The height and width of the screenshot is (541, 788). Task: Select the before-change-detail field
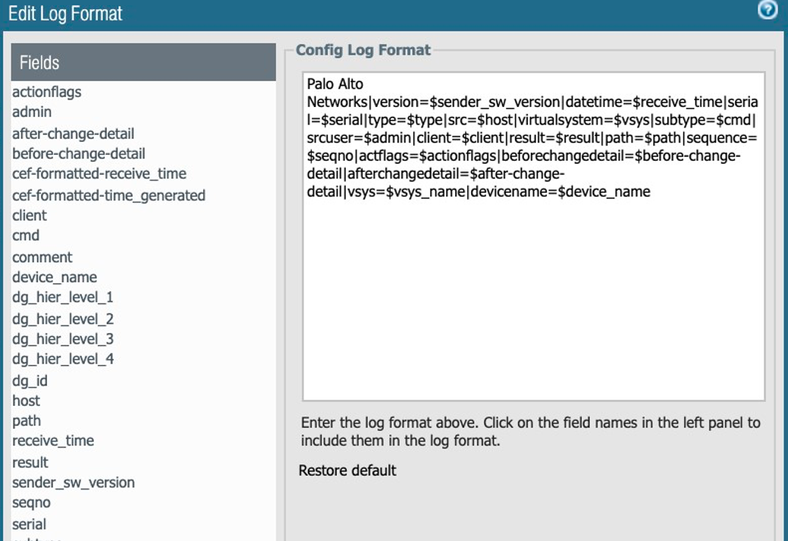point(79,153)
